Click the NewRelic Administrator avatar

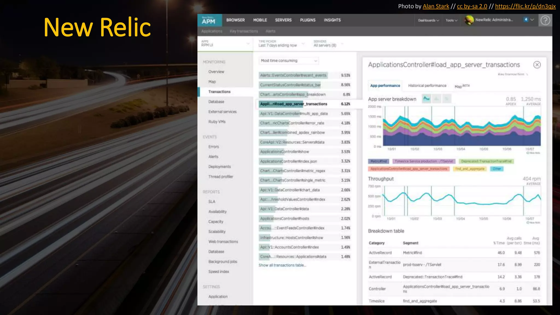[469, 20]
